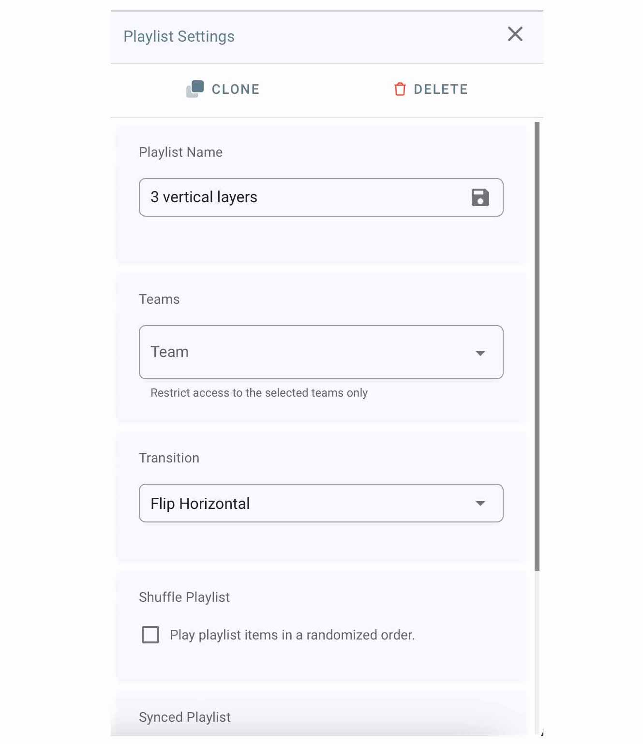643x744 pixels.
Task: Click the Playlist Name label
Action: click(180, 152)
